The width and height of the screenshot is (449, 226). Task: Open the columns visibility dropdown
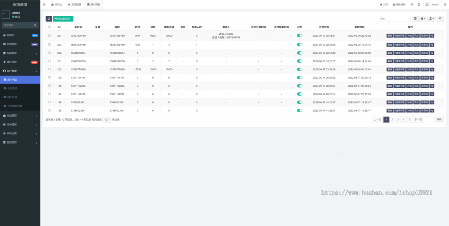423,19
